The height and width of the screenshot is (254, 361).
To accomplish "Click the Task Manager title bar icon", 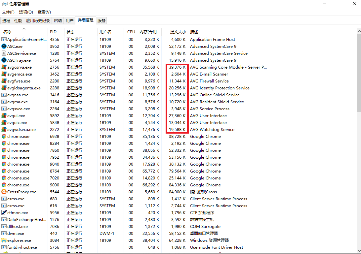I will 5,4.
